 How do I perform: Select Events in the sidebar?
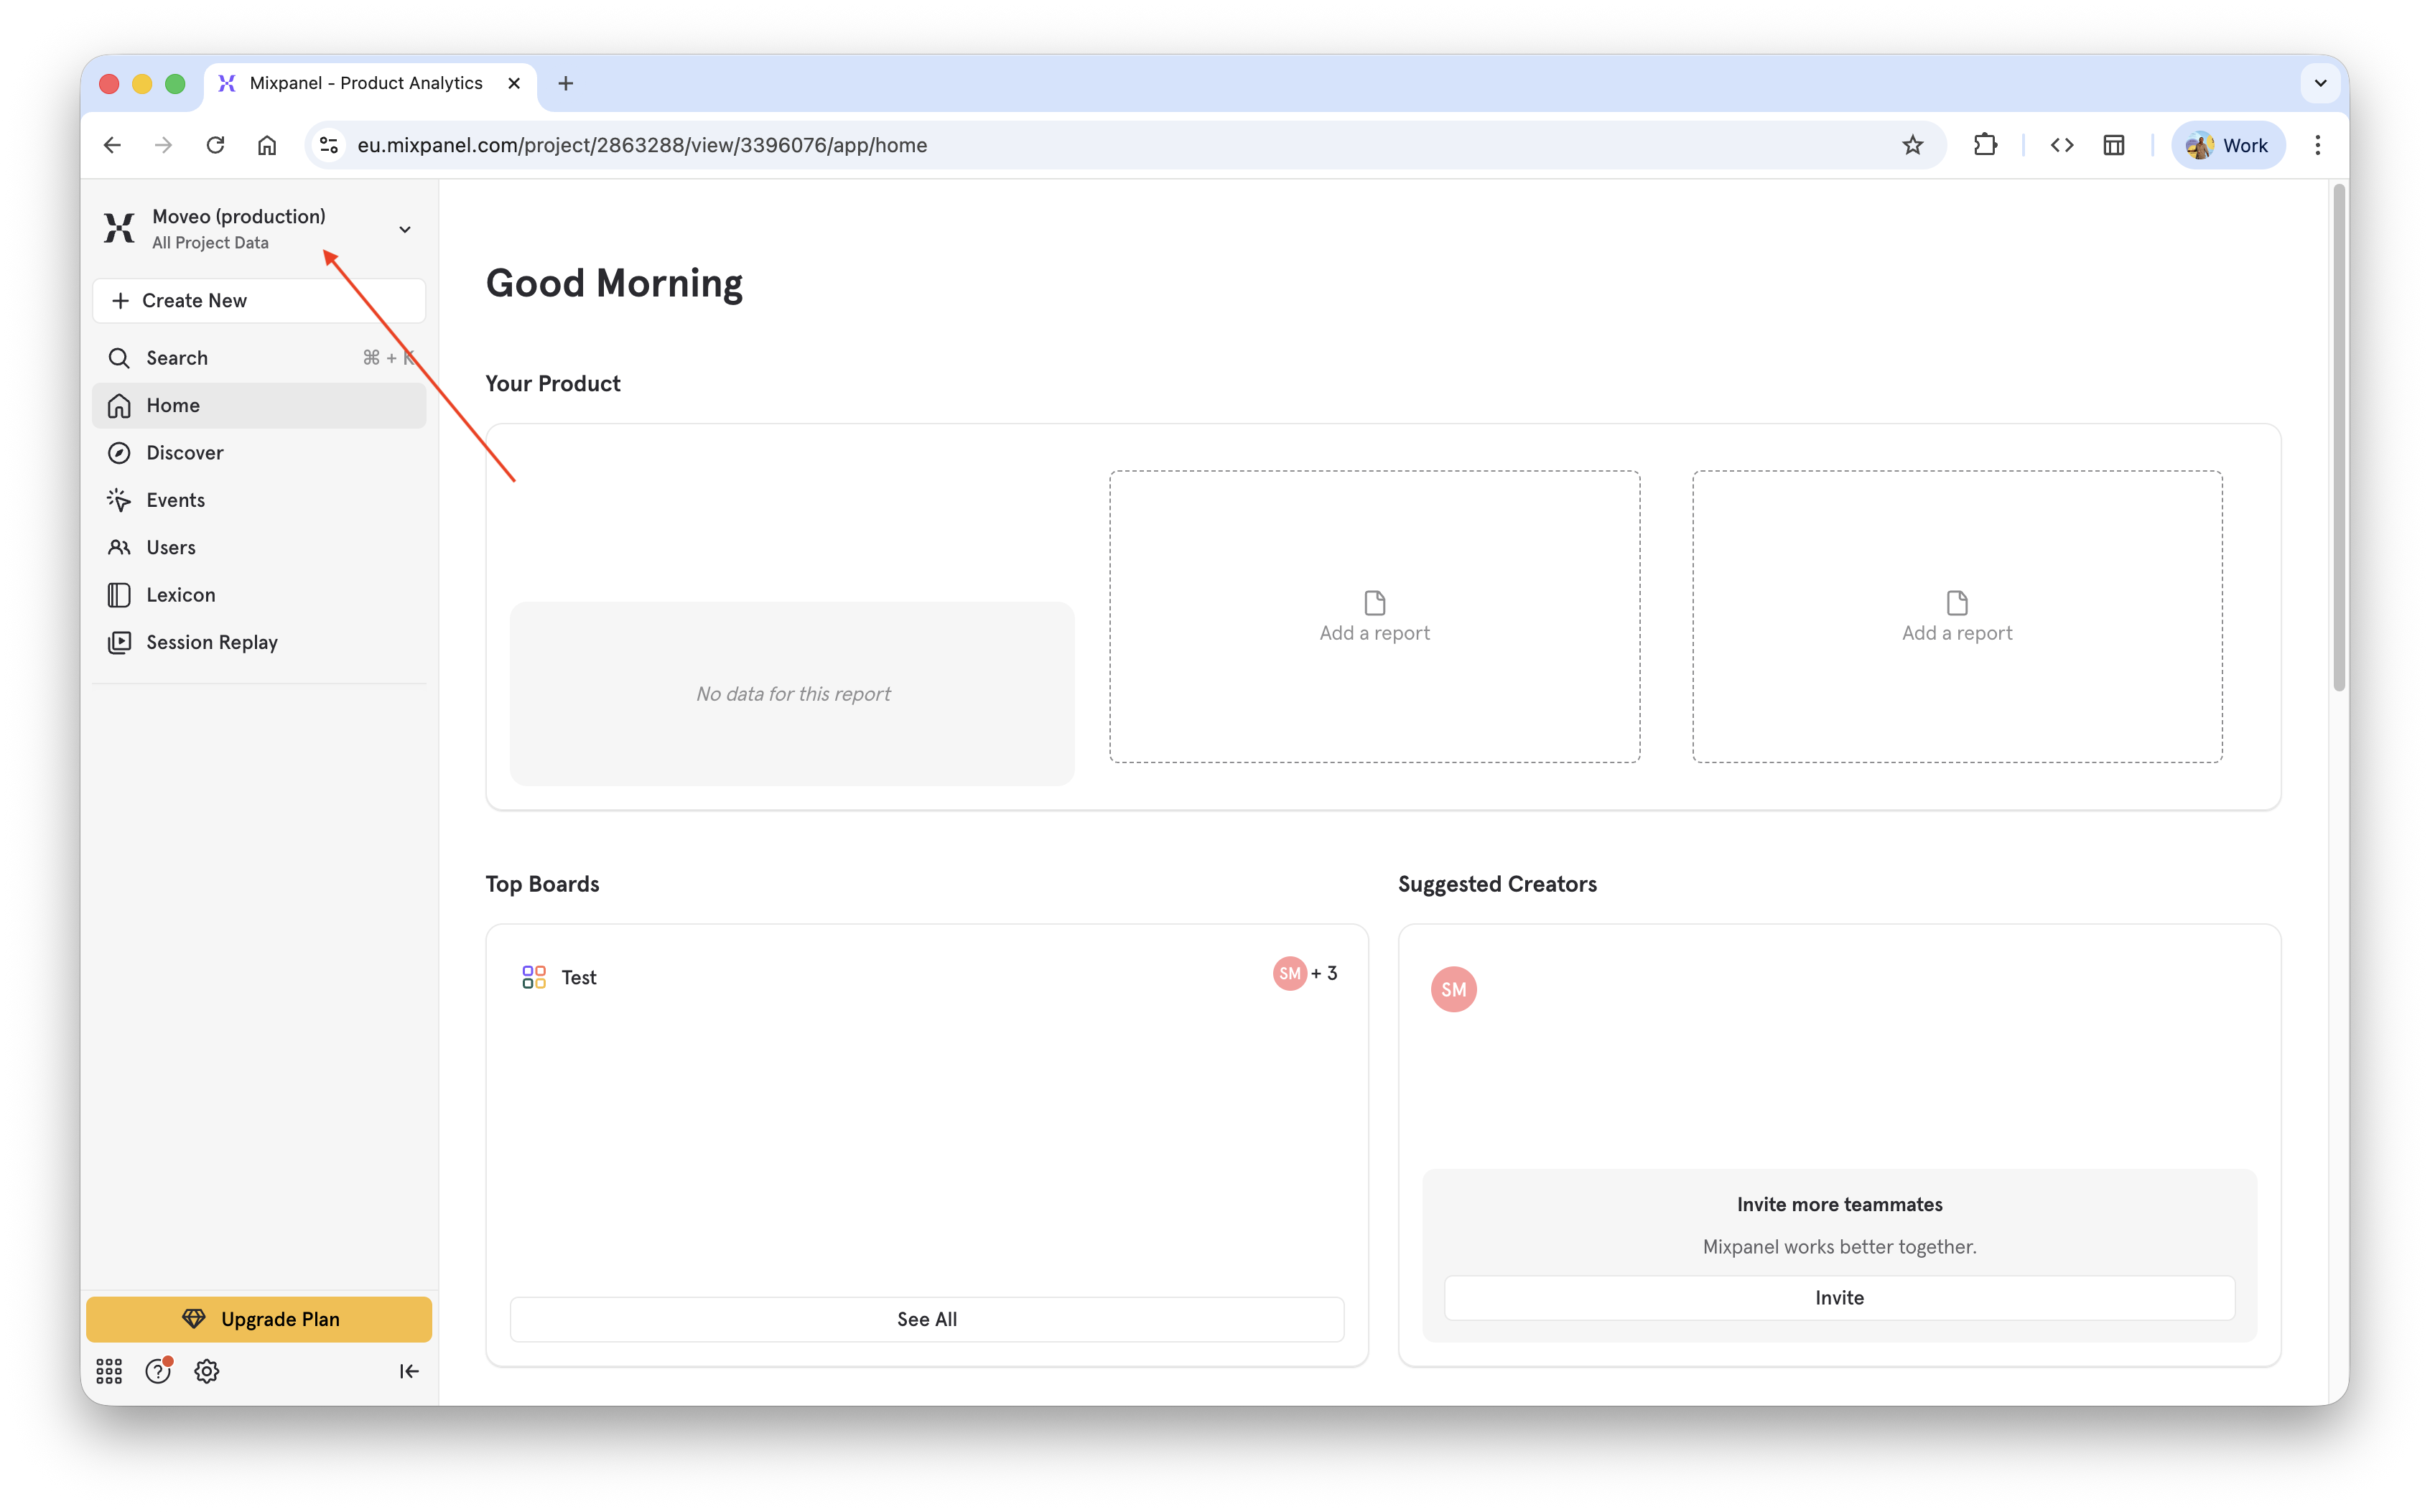coord(177,499)
